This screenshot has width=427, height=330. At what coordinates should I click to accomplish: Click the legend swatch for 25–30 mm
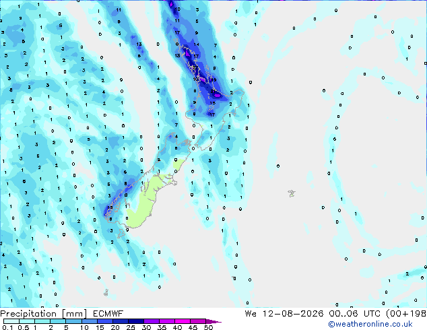[x=136, y=321]
